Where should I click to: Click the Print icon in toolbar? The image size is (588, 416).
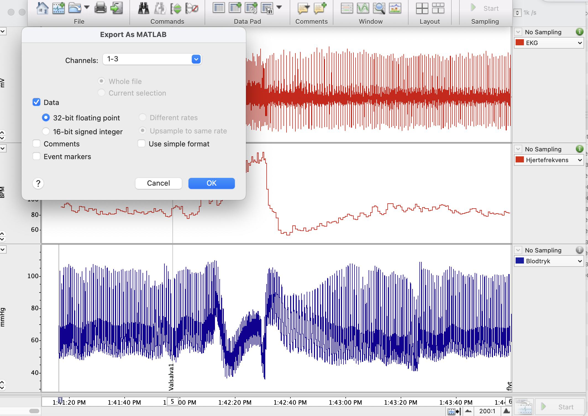click(100, 8)
